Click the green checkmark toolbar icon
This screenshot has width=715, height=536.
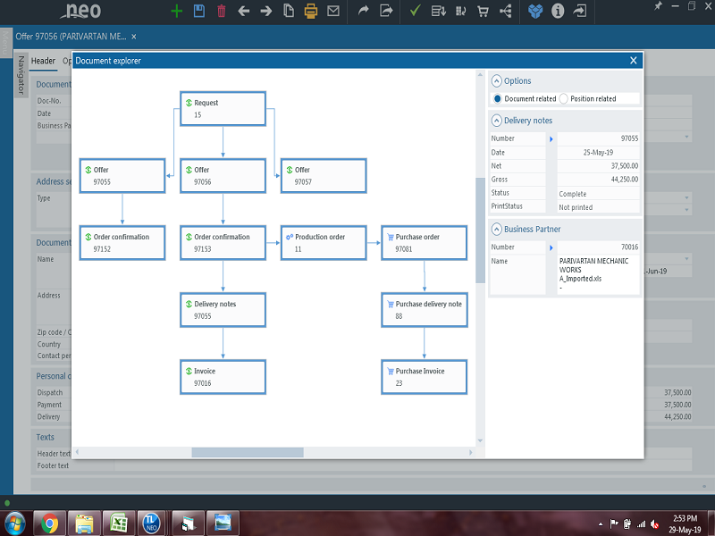coord(415,11)
